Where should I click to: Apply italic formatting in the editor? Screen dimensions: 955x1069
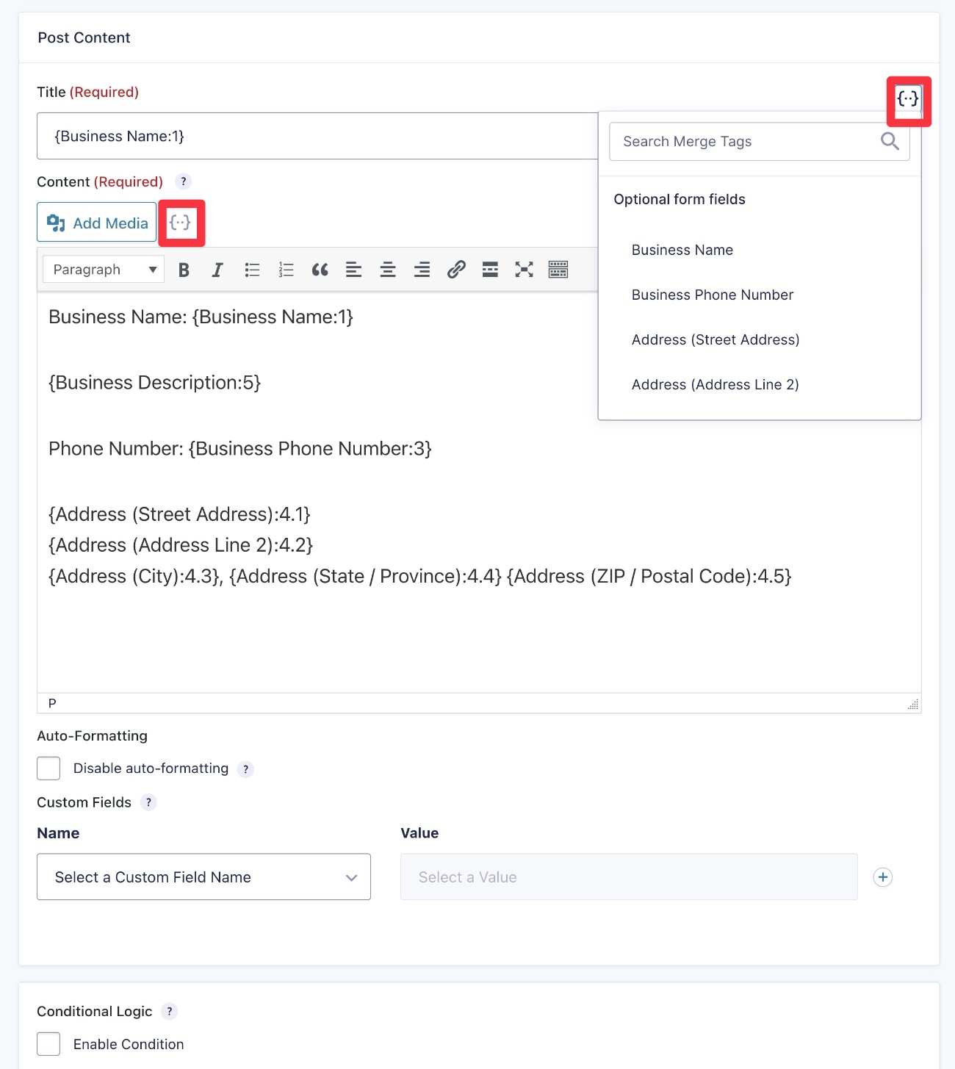(x=217, y=270)
